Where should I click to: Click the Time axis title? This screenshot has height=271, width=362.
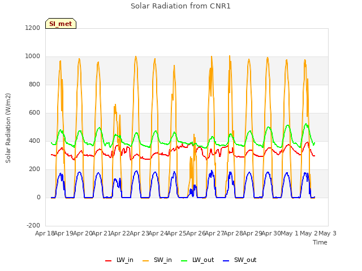(x=320, y=242)
